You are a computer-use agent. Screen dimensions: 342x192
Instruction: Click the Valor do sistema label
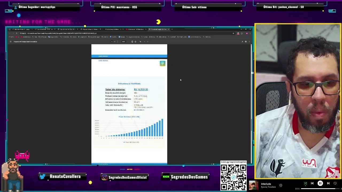(115, 89)
